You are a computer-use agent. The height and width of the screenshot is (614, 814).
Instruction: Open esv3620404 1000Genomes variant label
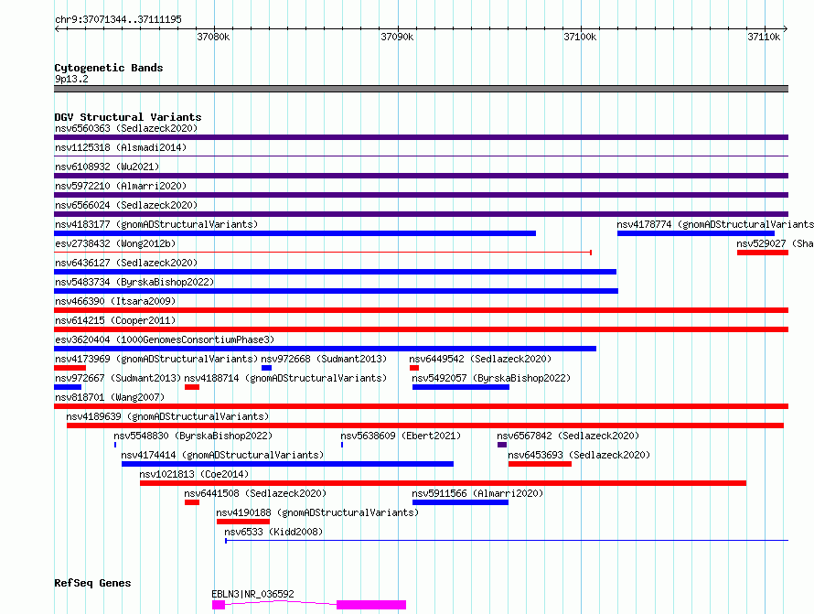pyautogui.click(x=165, y=339)
